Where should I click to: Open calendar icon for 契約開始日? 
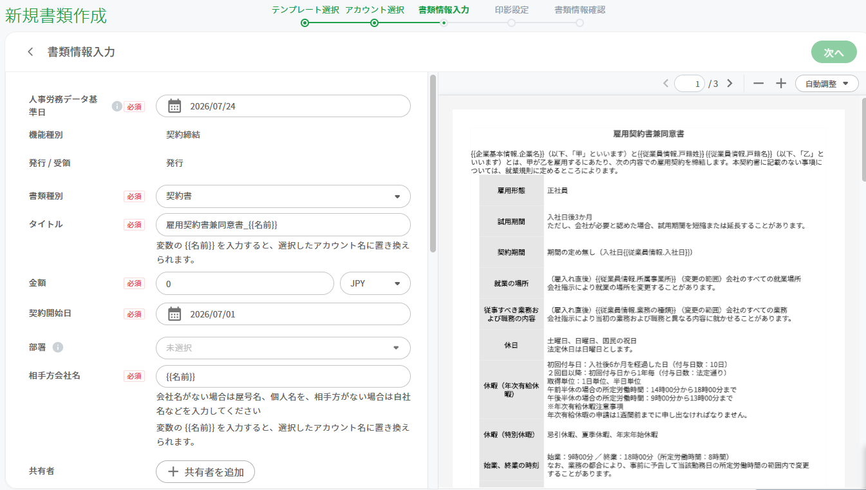click(174, 314)
